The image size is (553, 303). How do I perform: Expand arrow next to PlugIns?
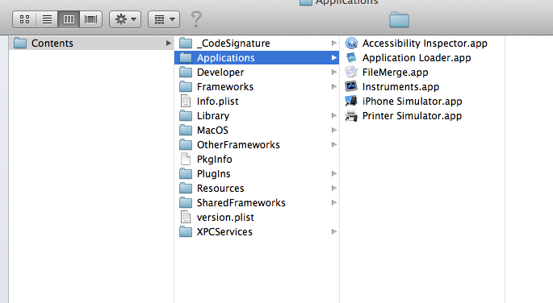[x=334, y=173]
